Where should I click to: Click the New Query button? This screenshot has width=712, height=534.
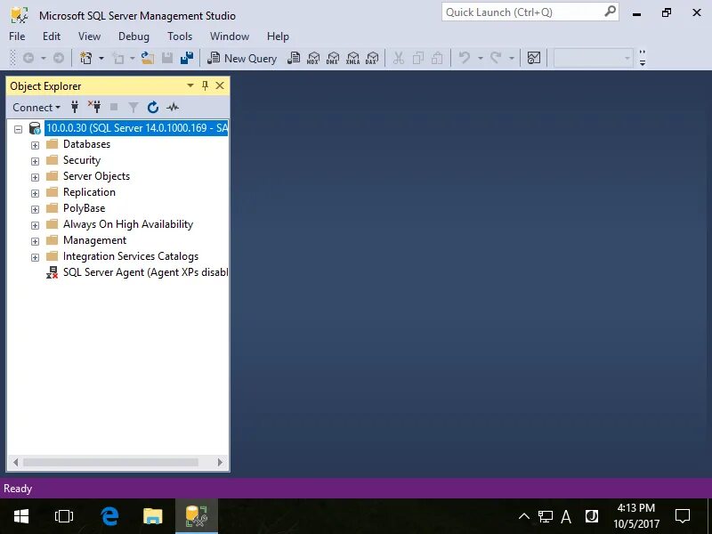(241, 58)
